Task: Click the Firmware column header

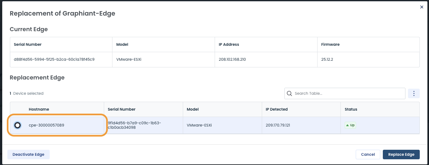Action: click(330, 45)
